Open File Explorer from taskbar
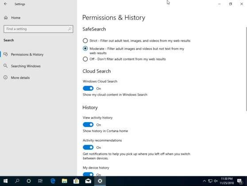 (x=65, y=181)
